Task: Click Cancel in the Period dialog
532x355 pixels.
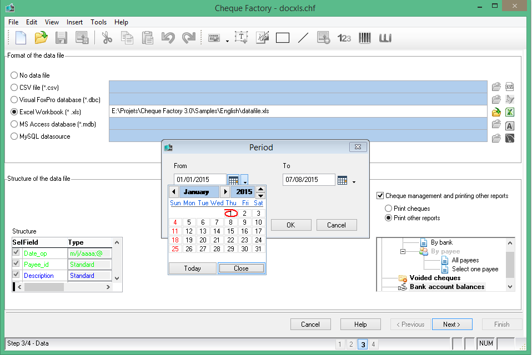Action: click(x=336, y=225)
